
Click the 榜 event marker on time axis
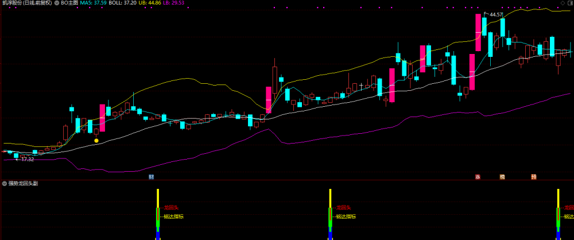[502, 177]
